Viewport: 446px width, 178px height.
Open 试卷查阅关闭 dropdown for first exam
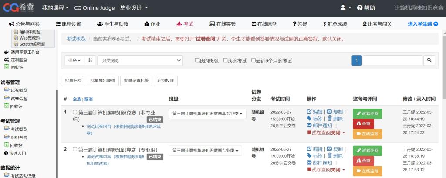pyautogui.click(x=326, y=132)
